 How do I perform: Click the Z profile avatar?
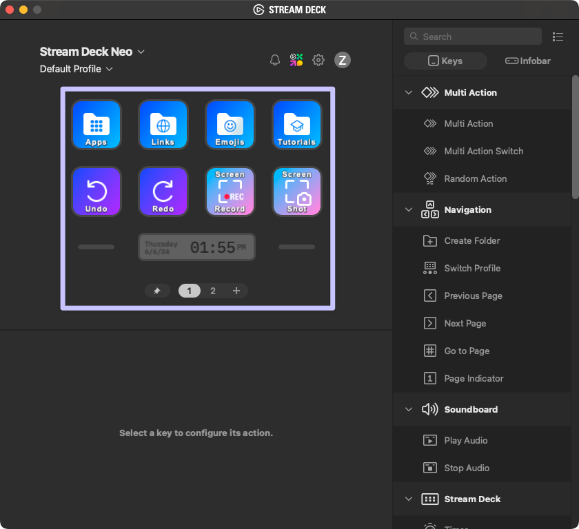pyautogui.click(x=343, y=60)
